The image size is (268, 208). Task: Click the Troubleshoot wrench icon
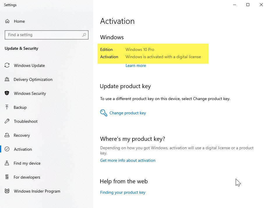pos(7,121)
